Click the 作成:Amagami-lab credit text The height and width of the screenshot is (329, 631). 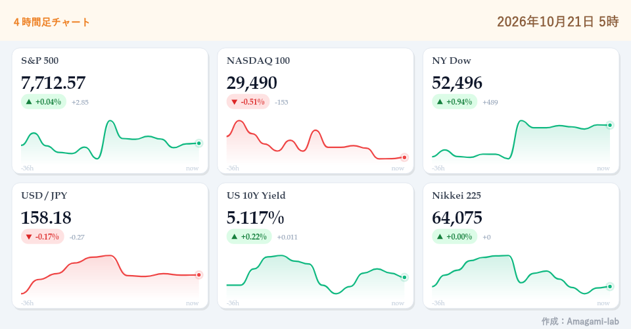tap(580, 321)
